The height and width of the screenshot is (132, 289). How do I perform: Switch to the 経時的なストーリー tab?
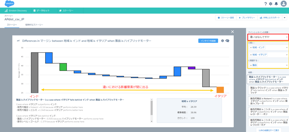tap(34, 25)
